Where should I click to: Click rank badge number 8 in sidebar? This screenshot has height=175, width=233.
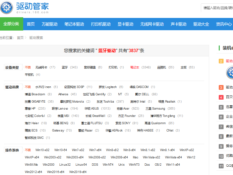[221, 136]
